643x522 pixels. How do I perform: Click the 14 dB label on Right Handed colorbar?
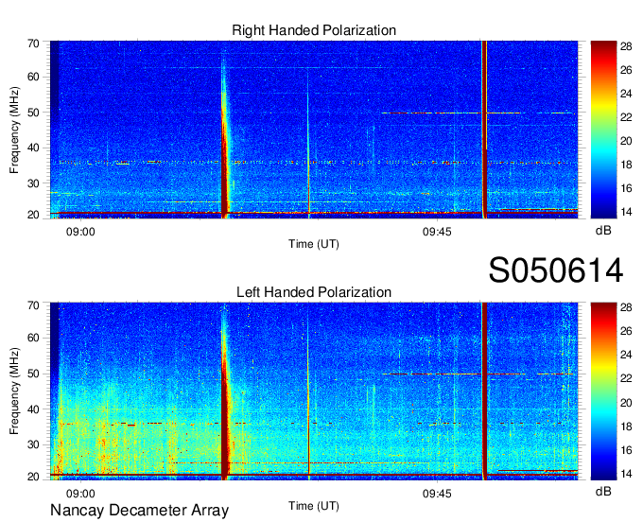pos(626,212)
